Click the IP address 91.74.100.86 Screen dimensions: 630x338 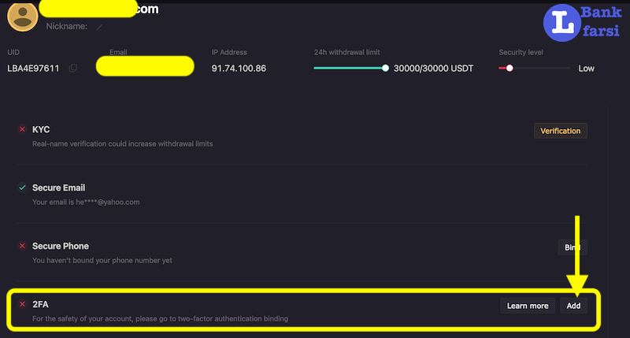pyautogui.click(x=239, y=69)
